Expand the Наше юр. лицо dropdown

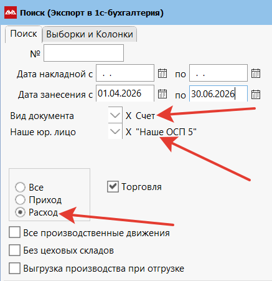click(x=115, y=131)
